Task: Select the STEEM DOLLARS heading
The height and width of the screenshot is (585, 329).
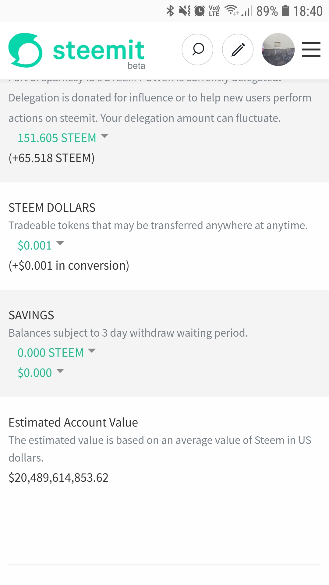Action: [x=52, y=208]
